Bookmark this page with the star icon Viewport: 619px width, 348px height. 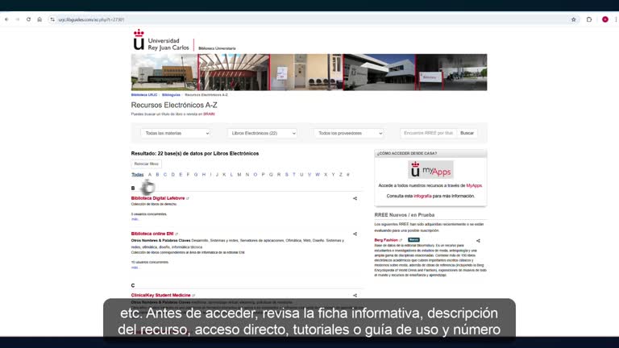pyautogui.click(x=574, y=19)
